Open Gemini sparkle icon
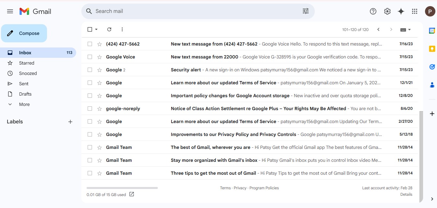This screenshot has height=208, width=437. (x=401, y=11)
